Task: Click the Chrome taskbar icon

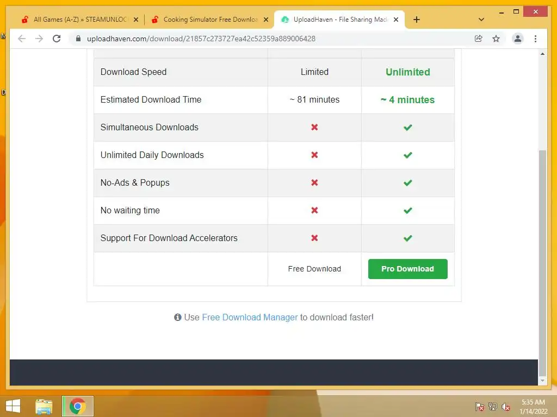Action: (x=77, y=406)
